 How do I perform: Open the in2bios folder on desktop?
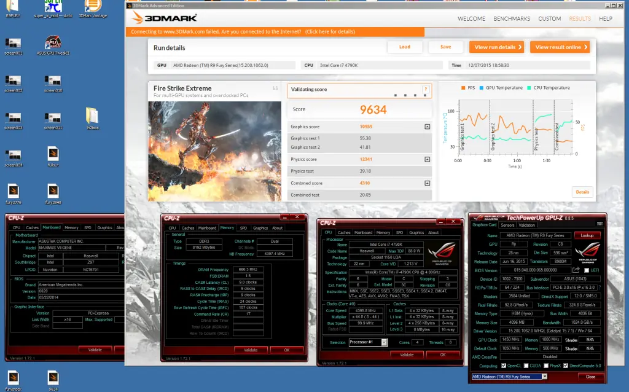tap(92, 116)
